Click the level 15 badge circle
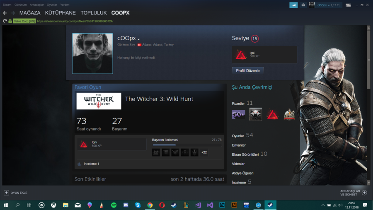Screen dimensions: 373x210 255,39
